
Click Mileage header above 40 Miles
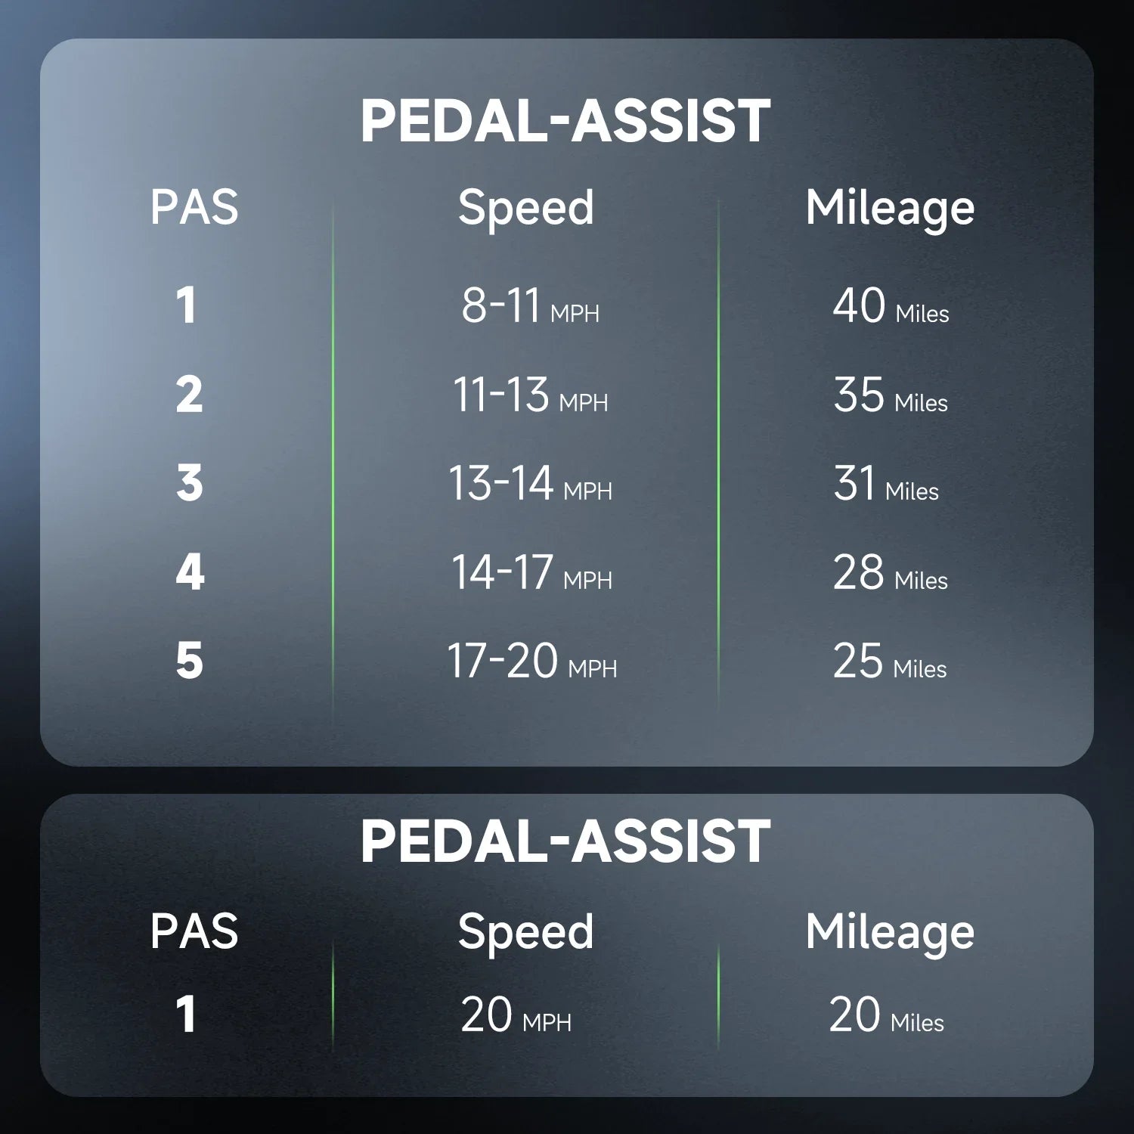point(890,207)
